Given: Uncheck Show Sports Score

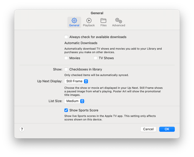Looking at the screenshot, I should coord(66,110).
